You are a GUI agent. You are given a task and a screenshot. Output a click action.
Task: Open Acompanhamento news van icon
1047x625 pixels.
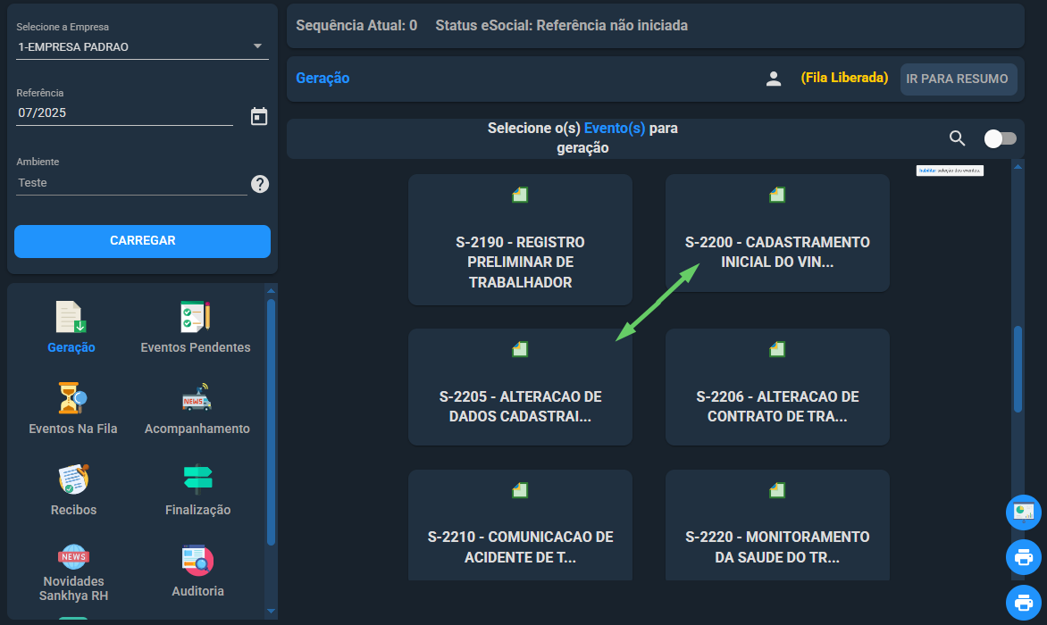click(197, 398)
